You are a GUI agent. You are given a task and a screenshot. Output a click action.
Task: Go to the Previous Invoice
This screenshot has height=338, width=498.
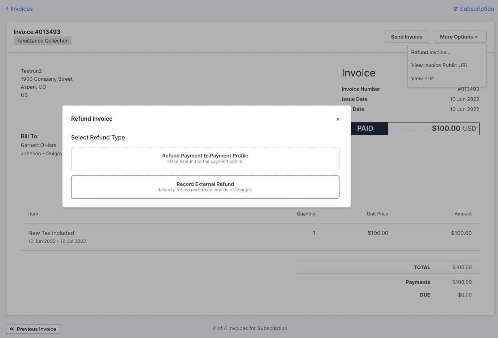33,329
